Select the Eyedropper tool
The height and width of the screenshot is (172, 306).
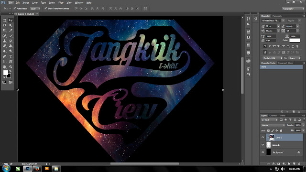(11, 31)
